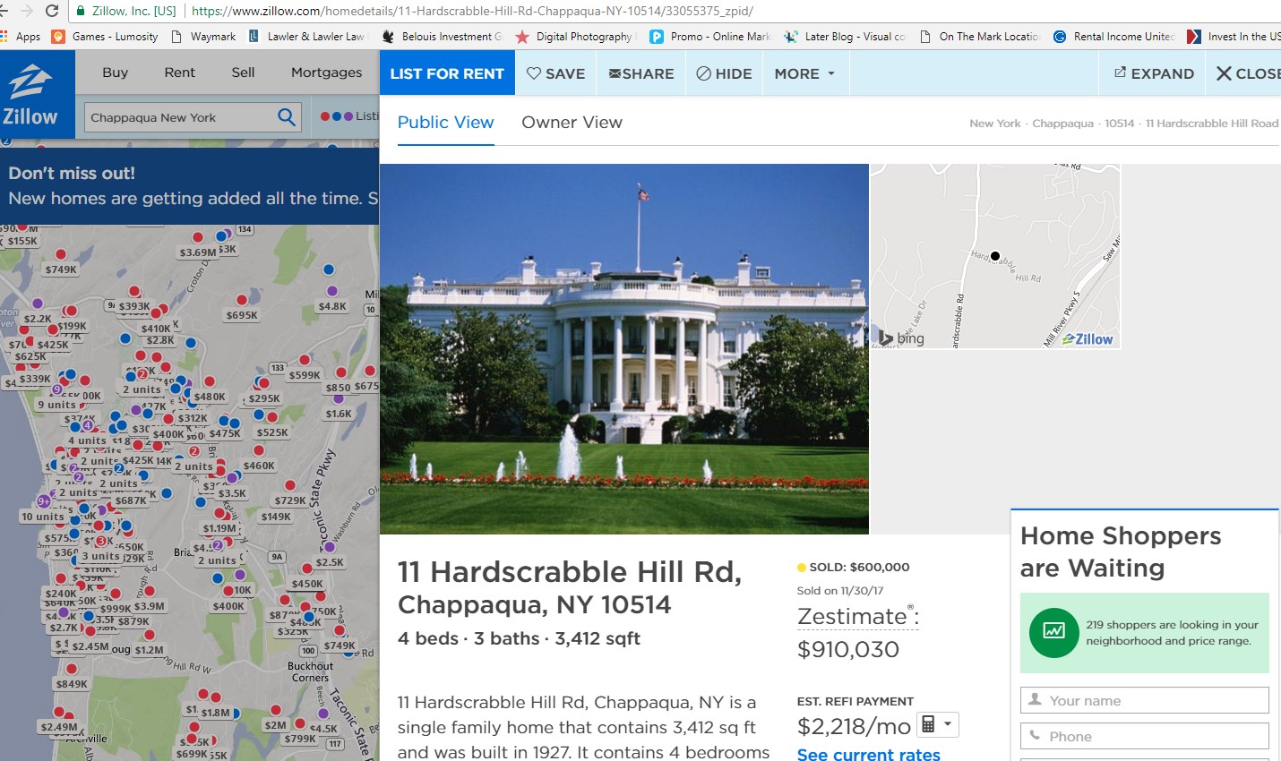
Task: Open Invest In the US bookmark
Action: (x=1234, y=37)
